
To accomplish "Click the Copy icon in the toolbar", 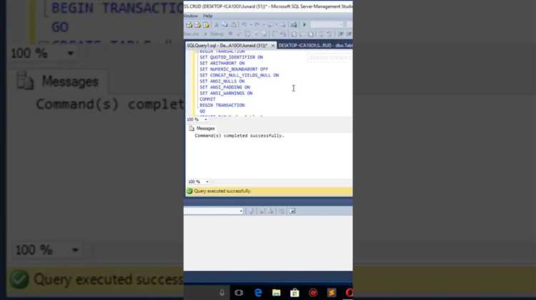I will point(225,25).
